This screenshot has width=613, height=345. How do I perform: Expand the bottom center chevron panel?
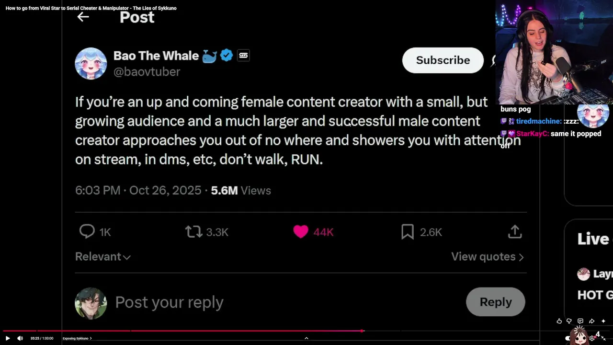(x=306, y=338)
